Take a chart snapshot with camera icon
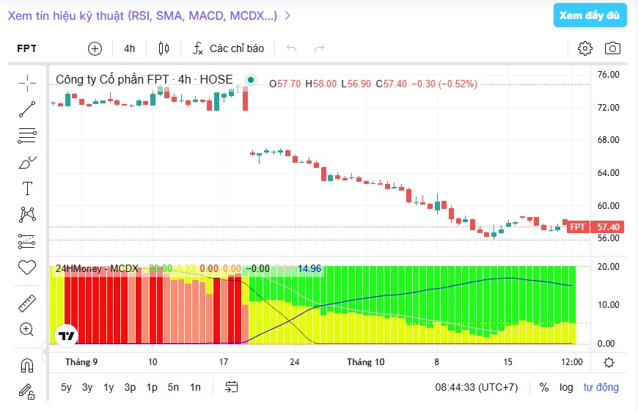Image resolution: width=638 pixels, height=412 pixels. [x=612, y=48]
